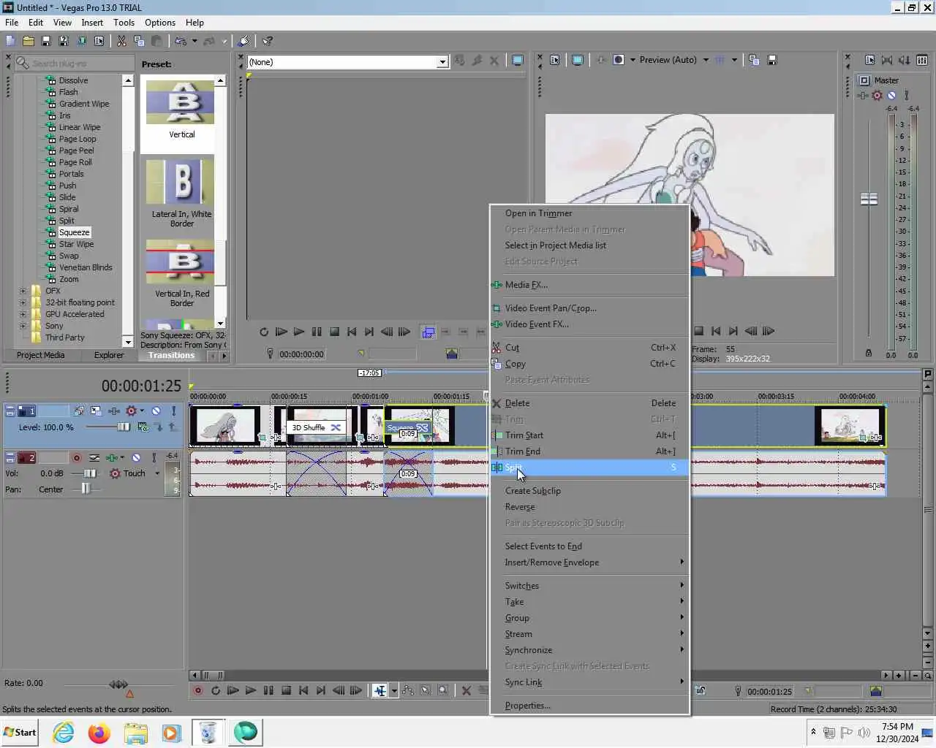The height and width of the screenshot is (748, 936).
Task: Solo video track 1
Action: pos(173,411)
